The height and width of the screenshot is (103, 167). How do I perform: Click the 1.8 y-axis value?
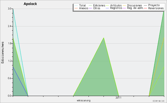tap(9, 43)
